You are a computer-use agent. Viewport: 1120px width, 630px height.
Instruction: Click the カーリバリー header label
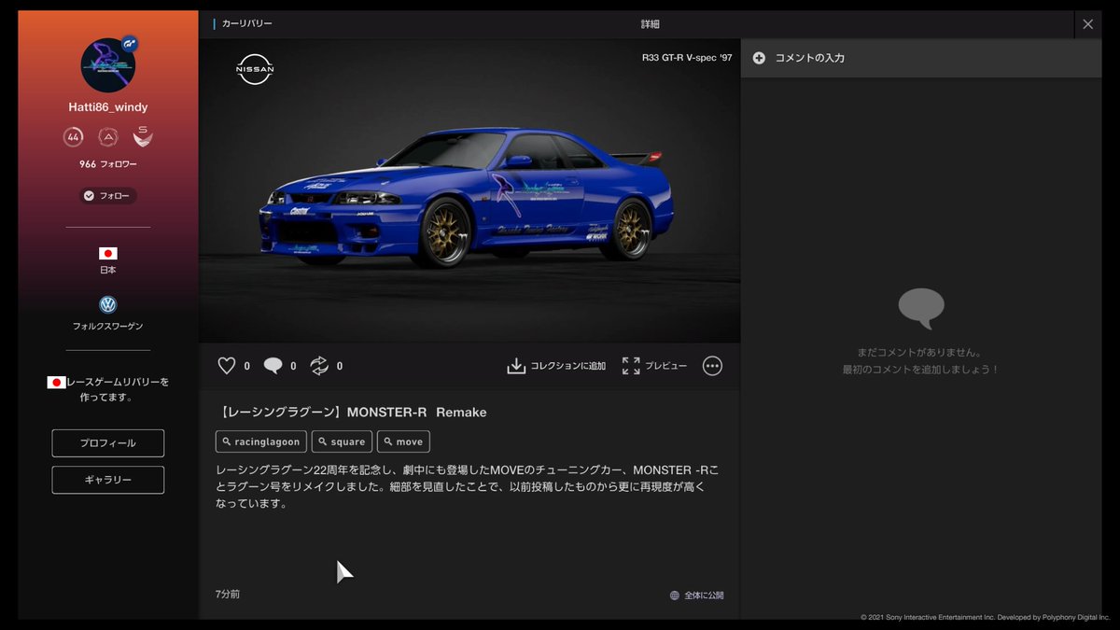pyautogui.click(x=247, y=23)
